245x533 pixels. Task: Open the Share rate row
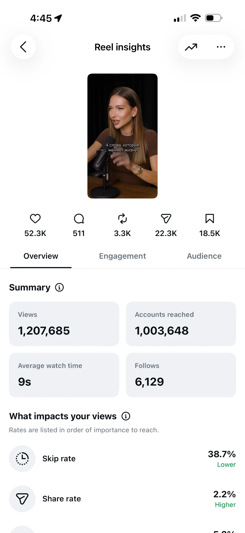point(122,499)
